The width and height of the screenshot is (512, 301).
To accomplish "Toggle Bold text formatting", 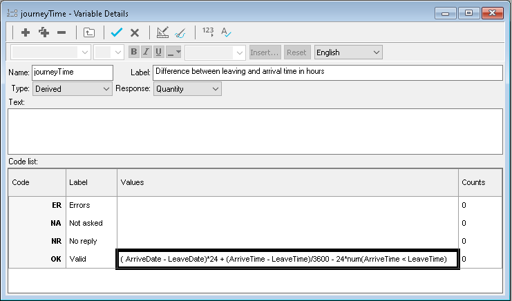I will click(x=135, y=52).
